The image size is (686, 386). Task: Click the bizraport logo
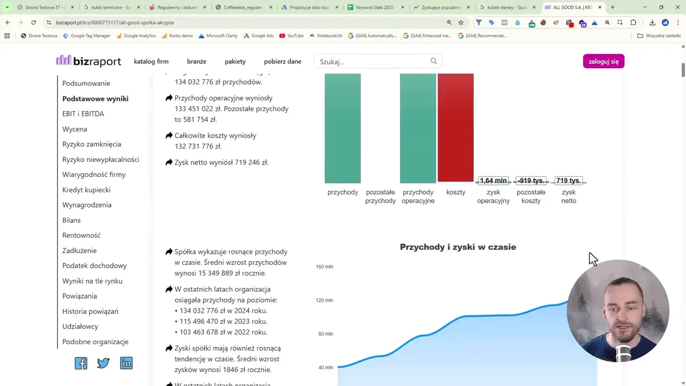point(89,61)
